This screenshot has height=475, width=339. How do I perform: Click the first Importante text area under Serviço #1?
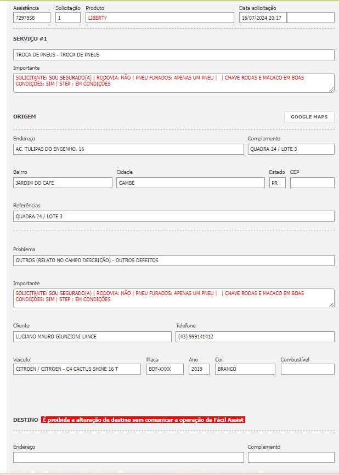coord(173,83)
